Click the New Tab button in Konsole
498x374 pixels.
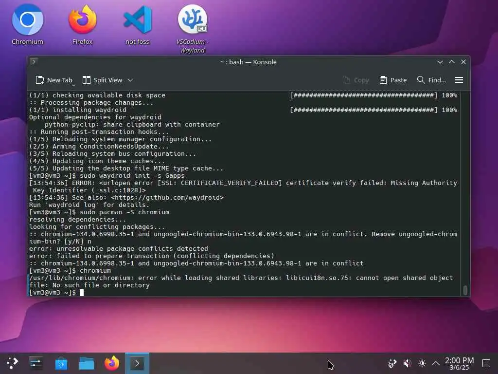pyautogui.click(x=54, y=80)
